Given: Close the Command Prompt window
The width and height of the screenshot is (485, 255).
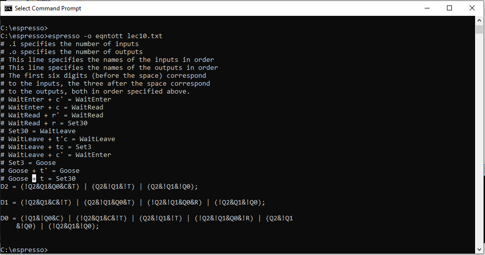Looking at the screenshot, I should click(x=472, y=8).
